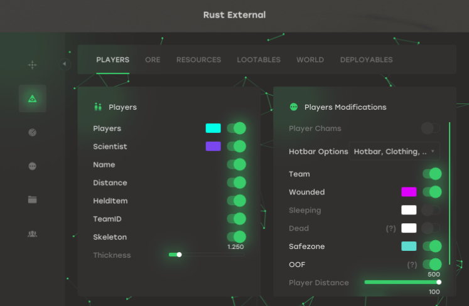
Task: Select the eye triangle visuals sidebar icon
Action: tap(32, 98)
